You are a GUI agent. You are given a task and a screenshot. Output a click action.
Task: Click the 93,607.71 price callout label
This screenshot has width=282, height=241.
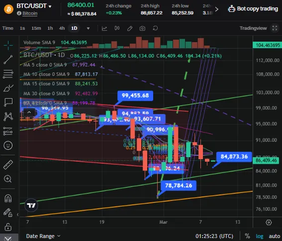coord(148,119)
